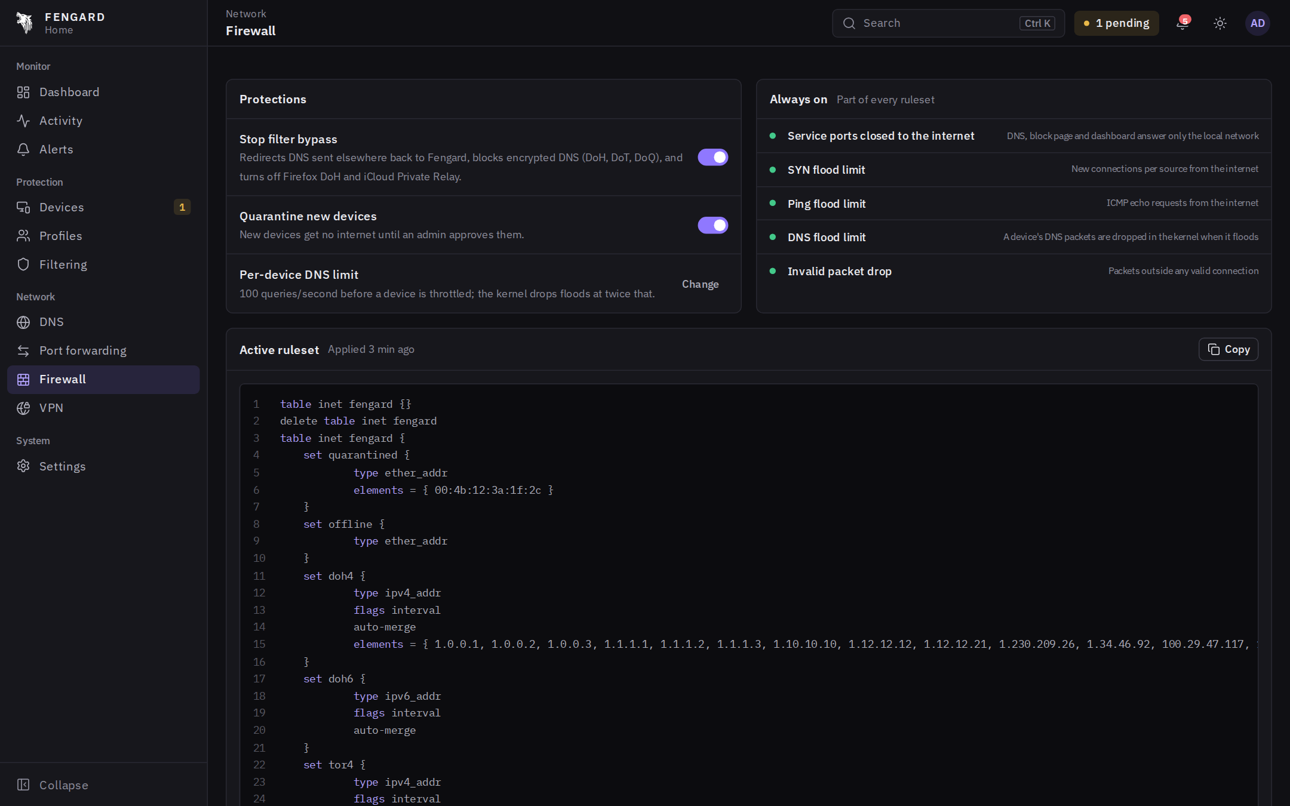Click the Fengard wolf logo
This screenshot has height=806, width=1290.
click(x=24, y=23)
